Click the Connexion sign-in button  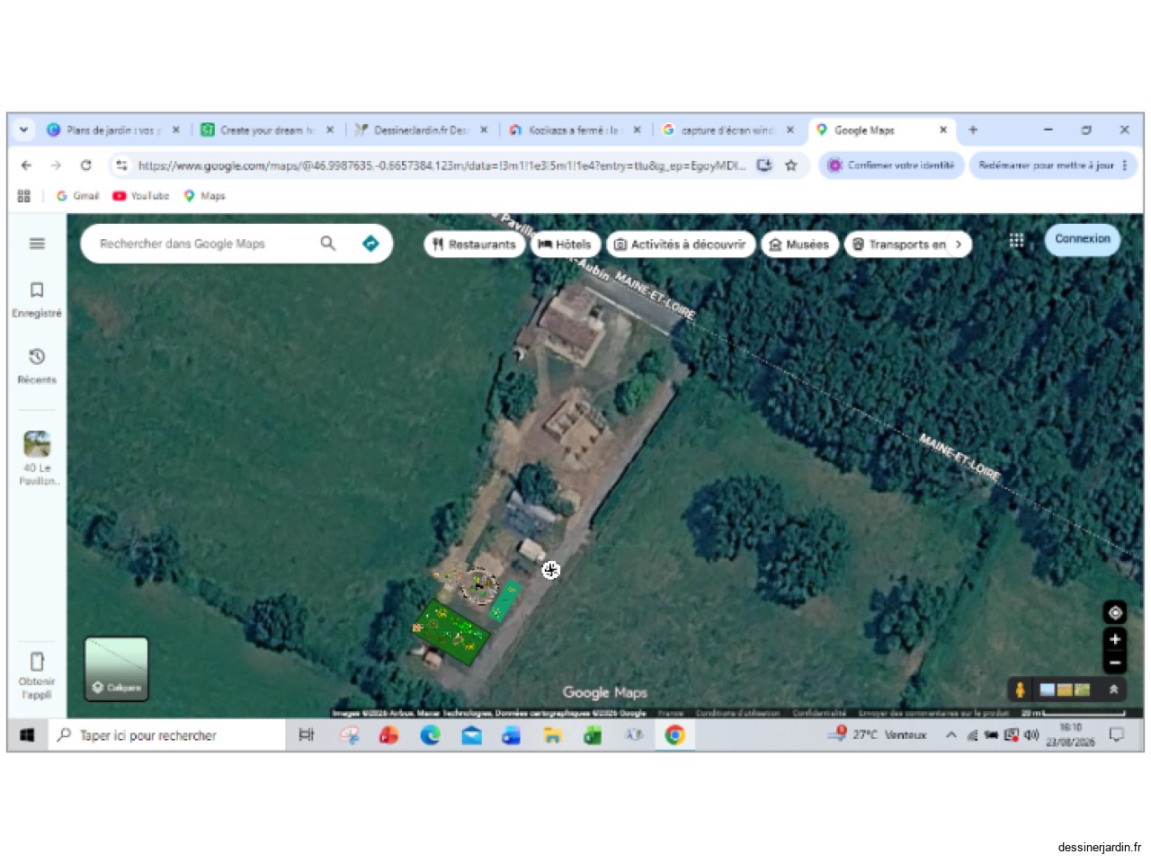point(1083,239)
